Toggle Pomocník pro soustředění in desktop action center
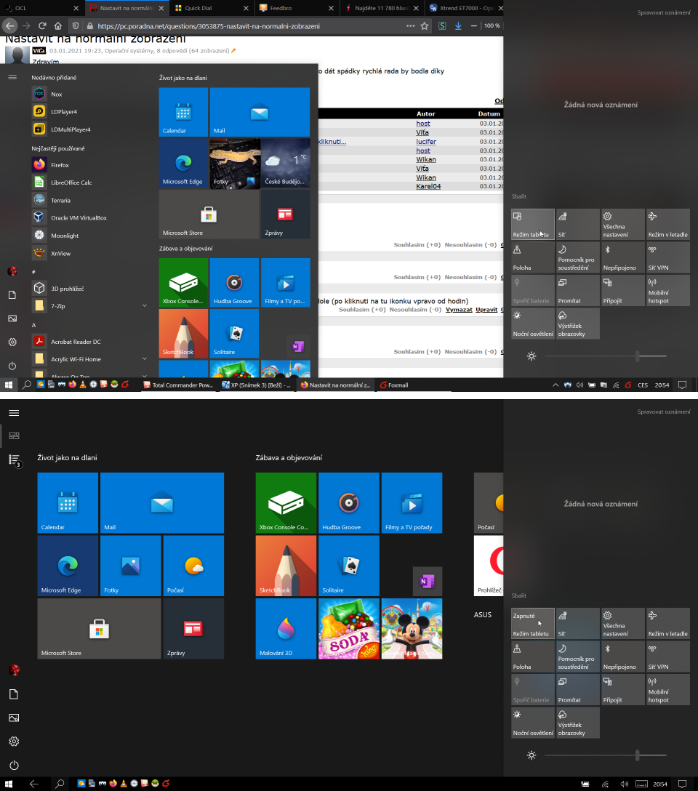Viewport: 698px width, 791px height. [578, 258]
